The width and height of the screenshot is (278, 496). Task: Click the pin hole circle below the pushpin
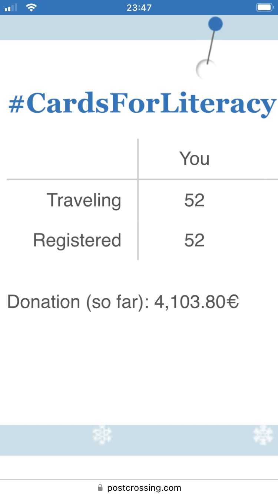(x=203, y=69)
